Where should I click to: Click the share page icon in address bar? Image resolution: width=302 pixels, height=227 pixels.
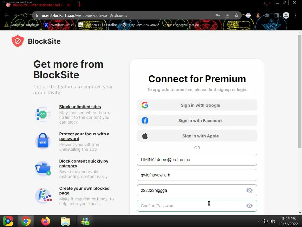coord(227,15)
